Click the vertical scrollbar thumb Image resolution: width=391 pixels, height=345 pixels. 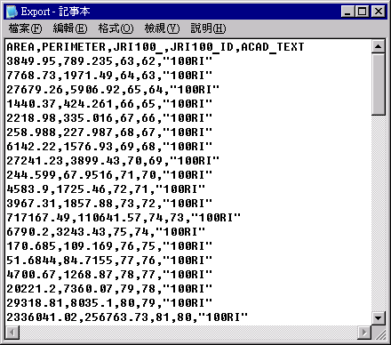click(379, 84)
